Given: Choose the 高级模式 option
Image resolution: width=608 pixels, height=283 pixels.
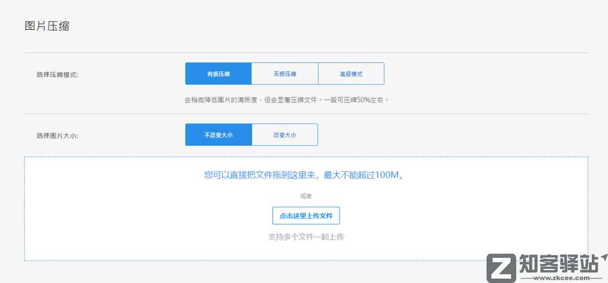Looking at the screenshot, I should pos(351,74).
